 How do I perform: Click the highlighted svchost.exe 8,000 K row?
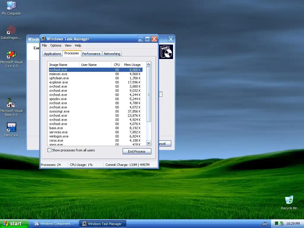click(x=96, y=70)
